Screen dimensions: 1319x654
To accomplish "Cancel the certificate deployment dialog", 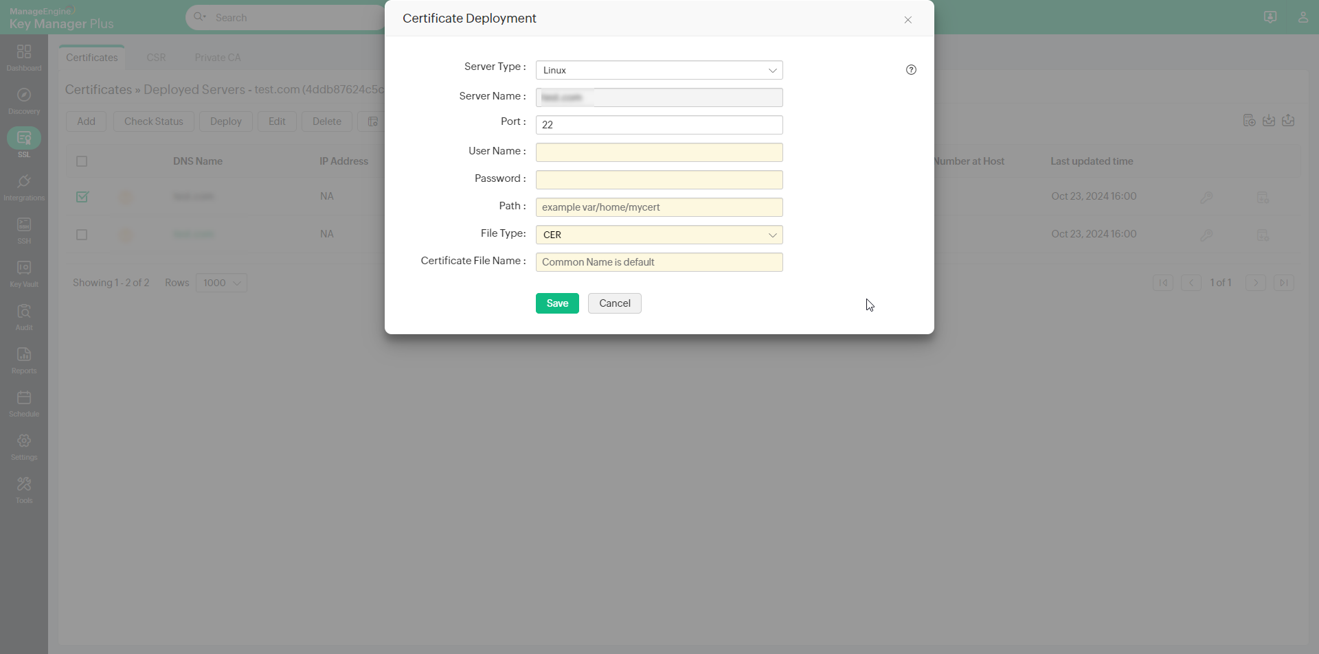I will pyautogui.click(x=615, y=303).
